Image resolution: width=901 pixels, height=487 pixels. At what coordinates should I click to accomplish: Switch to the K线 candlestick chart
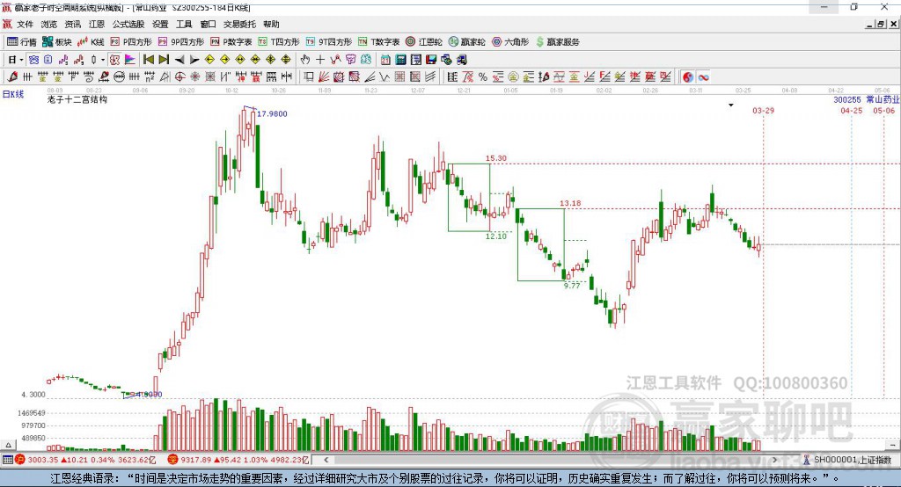pyautogui.click(x=91, y=42)
